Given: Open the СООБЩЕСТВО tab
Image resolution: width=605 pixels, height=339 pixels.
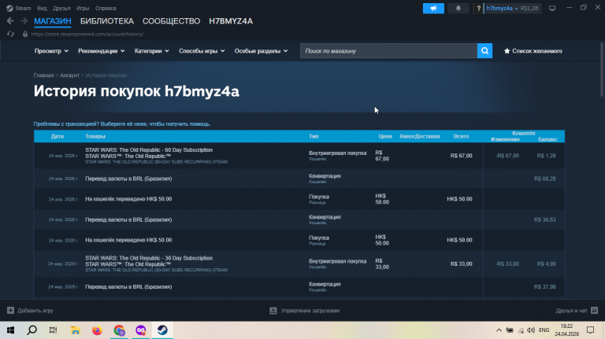Looking at the screenshot, I should click(x=171, y=21).
